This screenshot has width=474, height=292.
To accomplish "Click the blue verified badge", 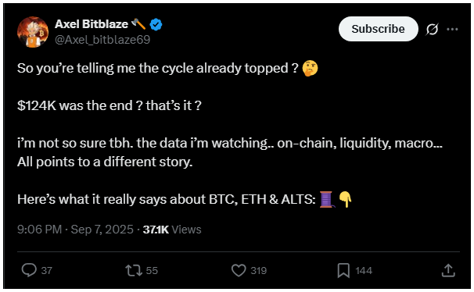I will point(156,24).
